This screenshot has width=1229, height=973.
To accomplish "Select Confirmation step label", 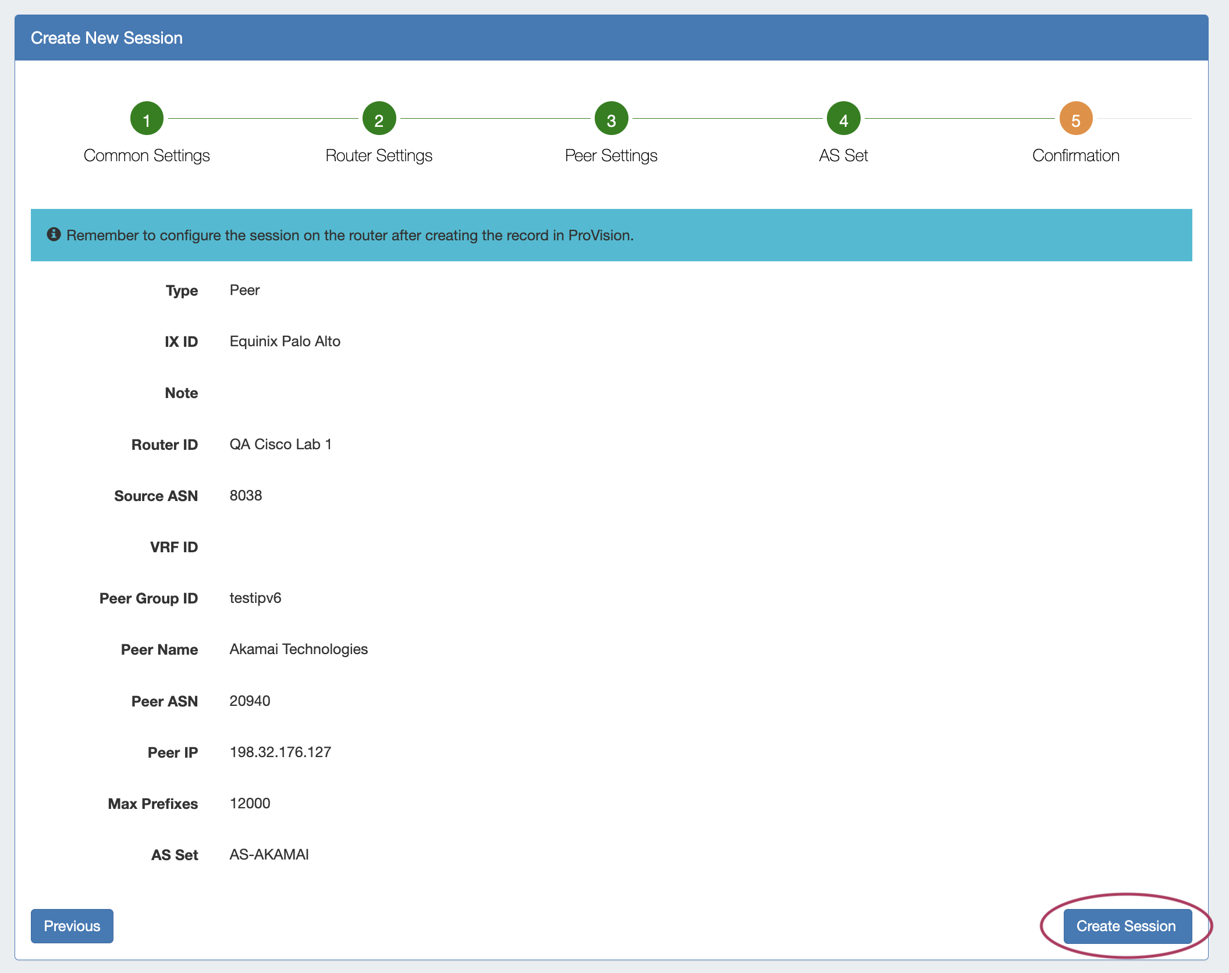I will click(1075, 155).
